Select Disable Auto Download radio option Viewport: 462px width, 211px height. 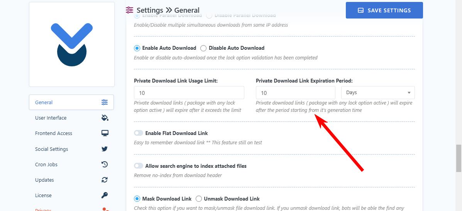[203, 48]
